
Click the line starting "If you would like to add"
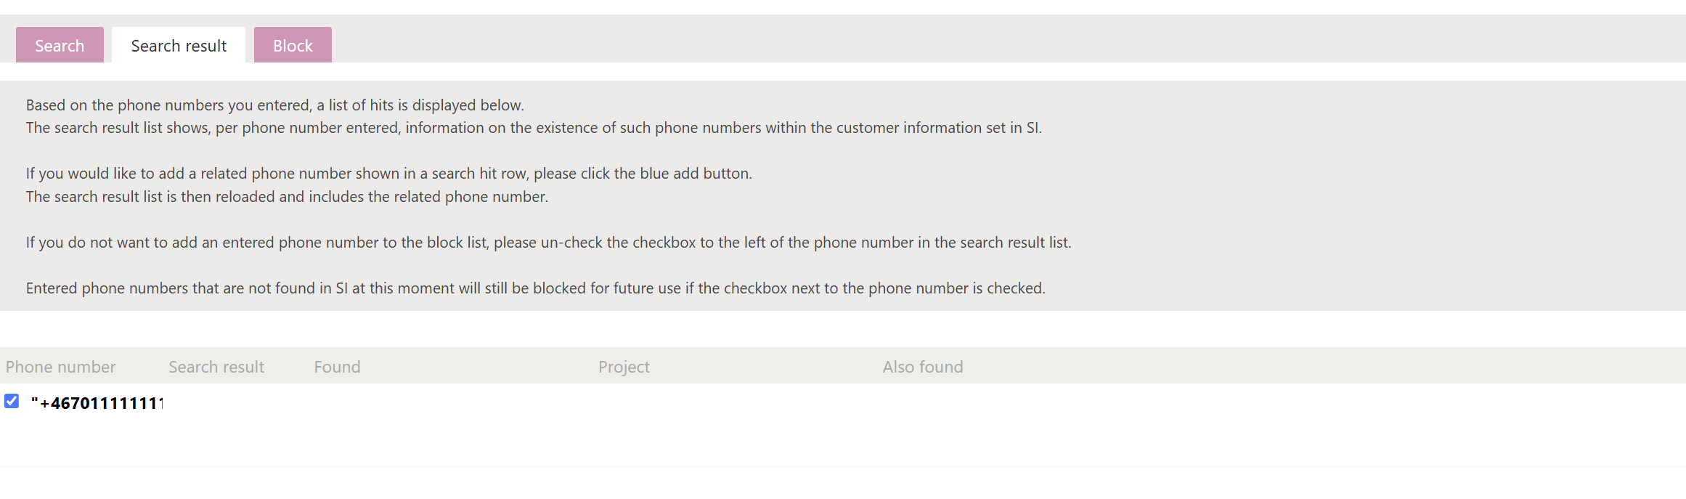pyautogui.click(x=388, y=174)
